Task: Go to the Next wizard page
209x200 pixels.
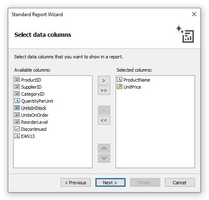Action: [x=110, y=183]
